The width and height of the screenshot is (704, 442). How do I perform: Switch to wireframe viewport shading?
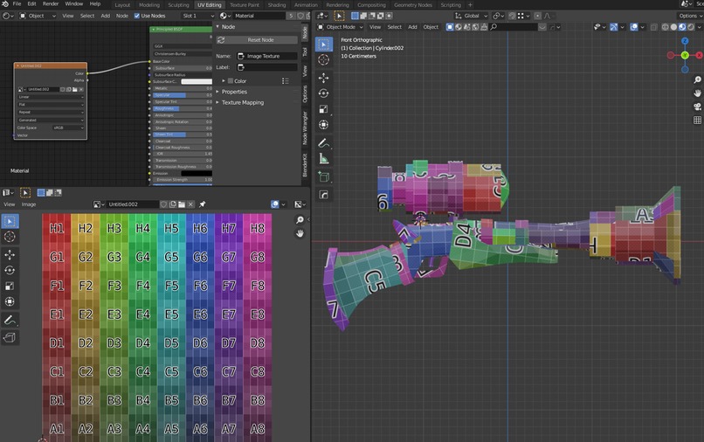click(x=665, y=27)
